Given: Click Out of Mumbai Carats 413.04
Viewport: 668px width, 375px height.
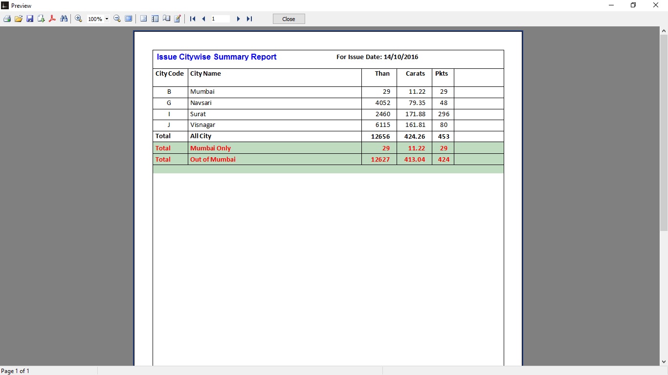Looking at the screenshot, I should coord(415,160).
